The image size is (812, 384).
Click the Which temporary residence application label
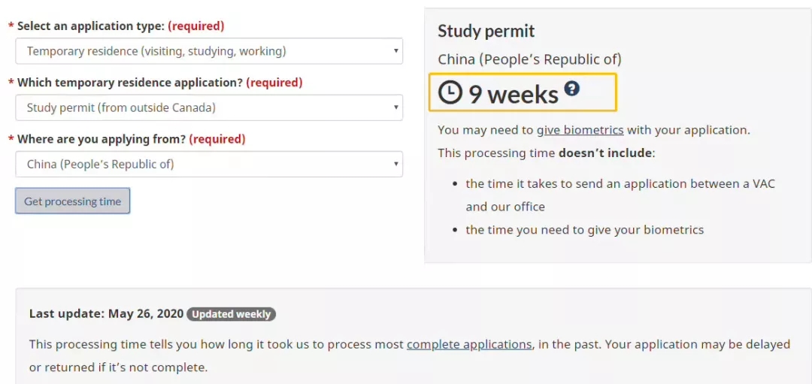coord(129,83)
